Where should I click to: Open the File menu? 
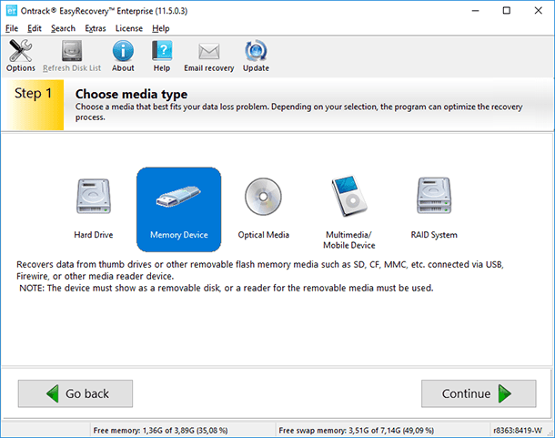(12, 28)
